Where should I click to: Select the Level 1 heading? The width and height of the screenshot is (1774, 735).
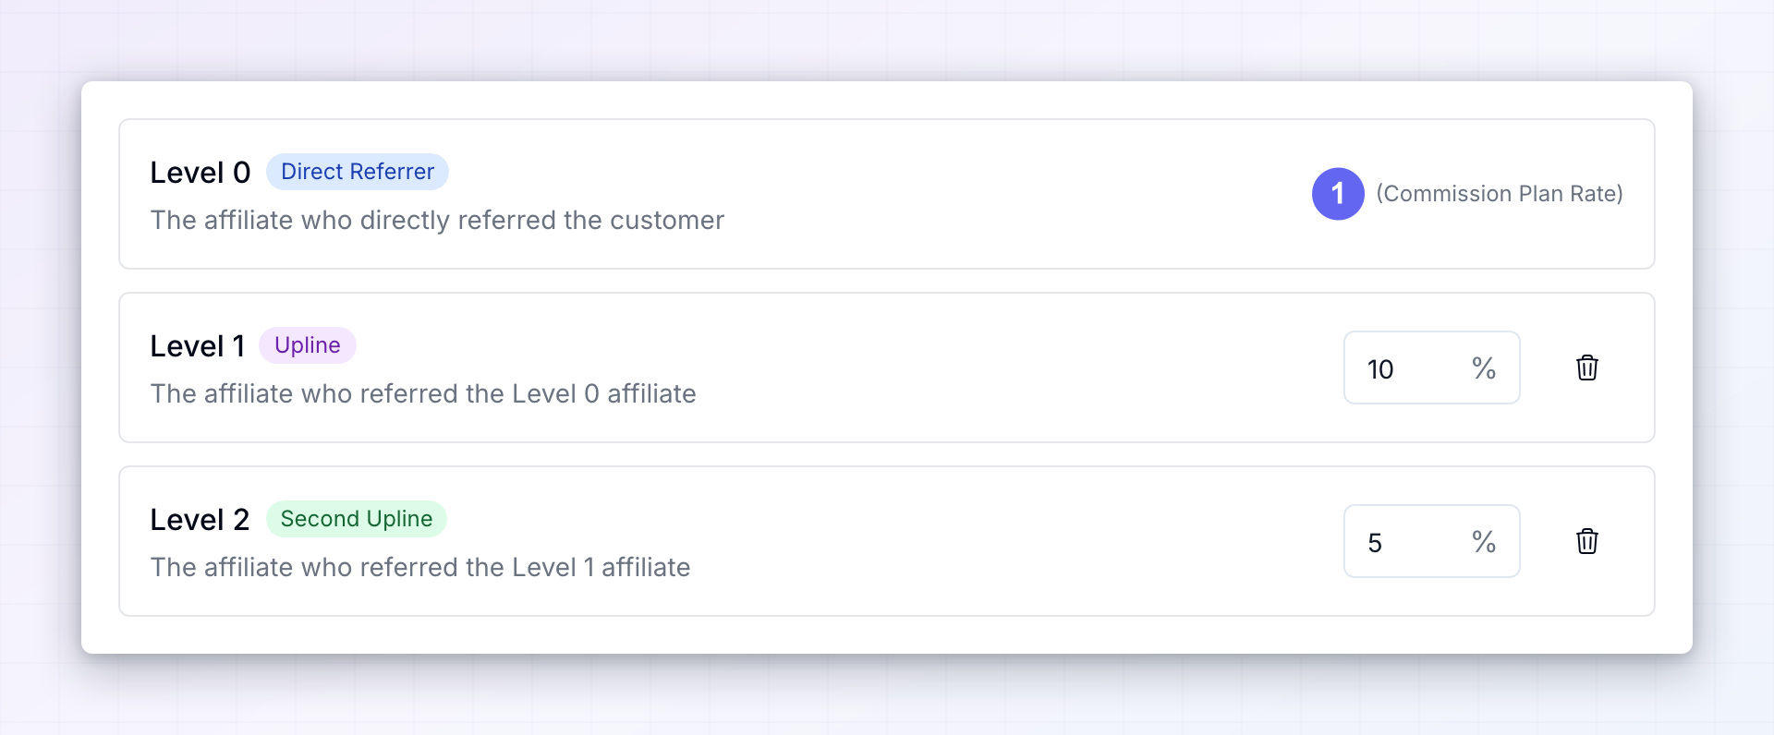(x=198, y=346)
